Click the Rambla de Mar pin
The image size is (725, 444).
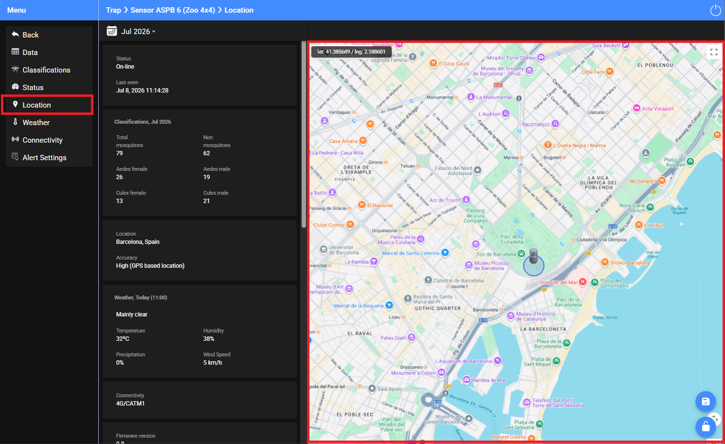pyautogui.click(x=467, y=380)
